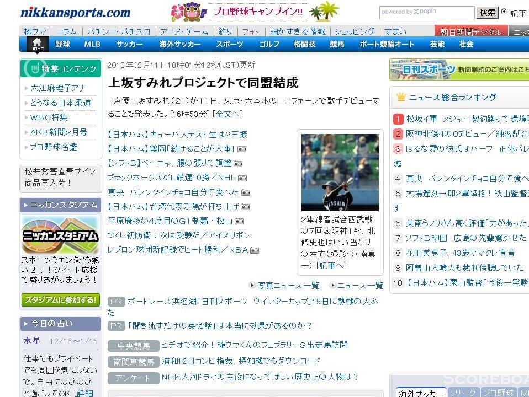This screenshot has width=529, height=397.
Task: Click camera icon beside 台湾代表の陽が打ち上げ
Action: click(245, 207)
